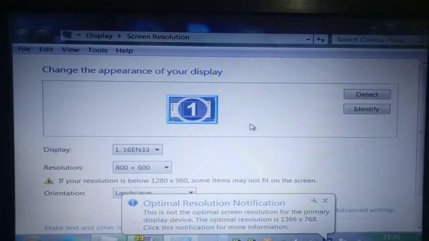Click the blue info icon in the notification
This screenshot has width=429, height=241.
pyautogui.click(x=133, y=203)
